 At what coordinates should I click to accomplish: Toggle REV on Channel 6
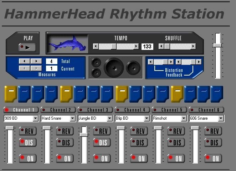[213, 131]
